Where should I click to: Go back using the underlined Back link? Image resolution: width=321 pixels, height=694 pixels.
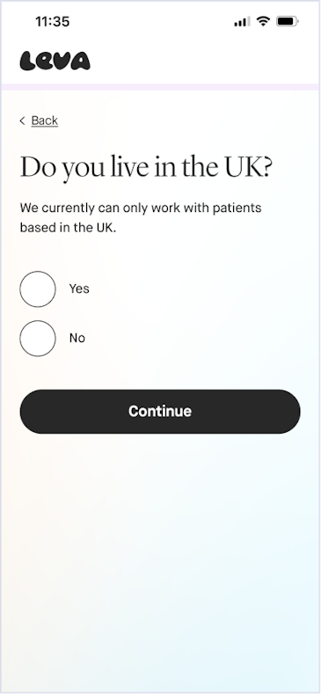pyautogui.click(x=45, y=121)
